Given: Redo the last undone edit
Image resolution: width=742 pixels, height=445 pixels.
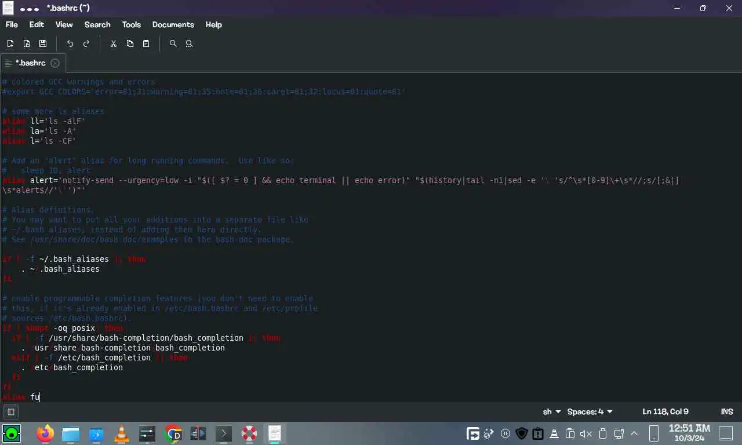Looking at the screenshot, I should click(86, 43).
